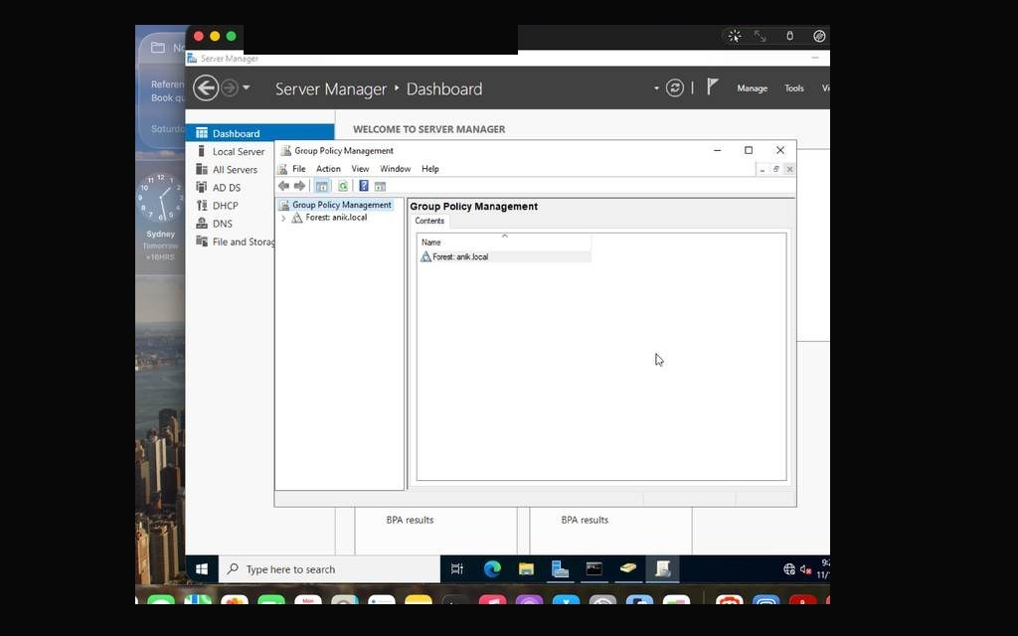Click the Group Policy Management taskbar icon

(662, 569)
